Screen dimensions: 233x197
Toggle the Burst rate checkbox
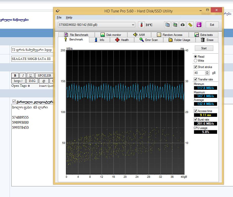(x=196, y=120)
